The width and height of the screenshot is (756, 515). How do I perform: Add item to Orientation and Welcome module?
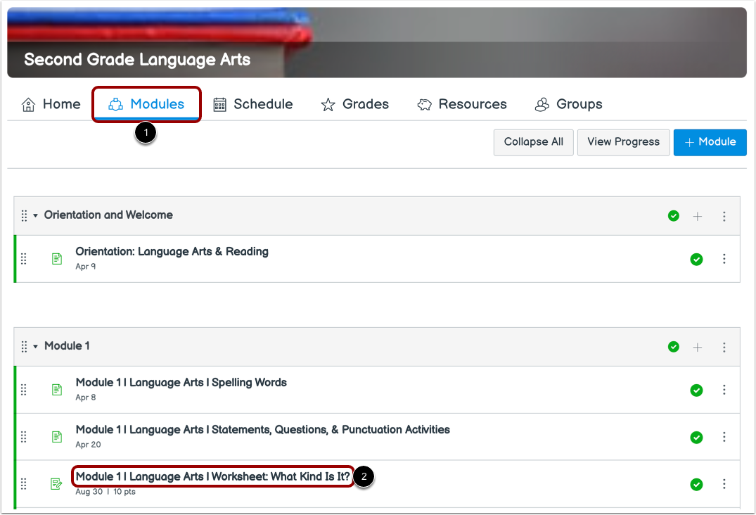click(x=697, y=216)
